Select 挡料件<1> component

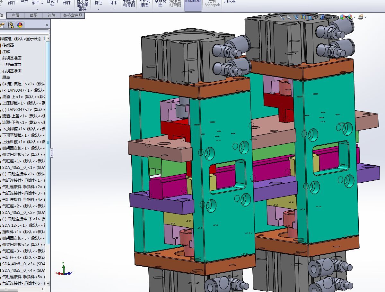(x=23, y=232)
